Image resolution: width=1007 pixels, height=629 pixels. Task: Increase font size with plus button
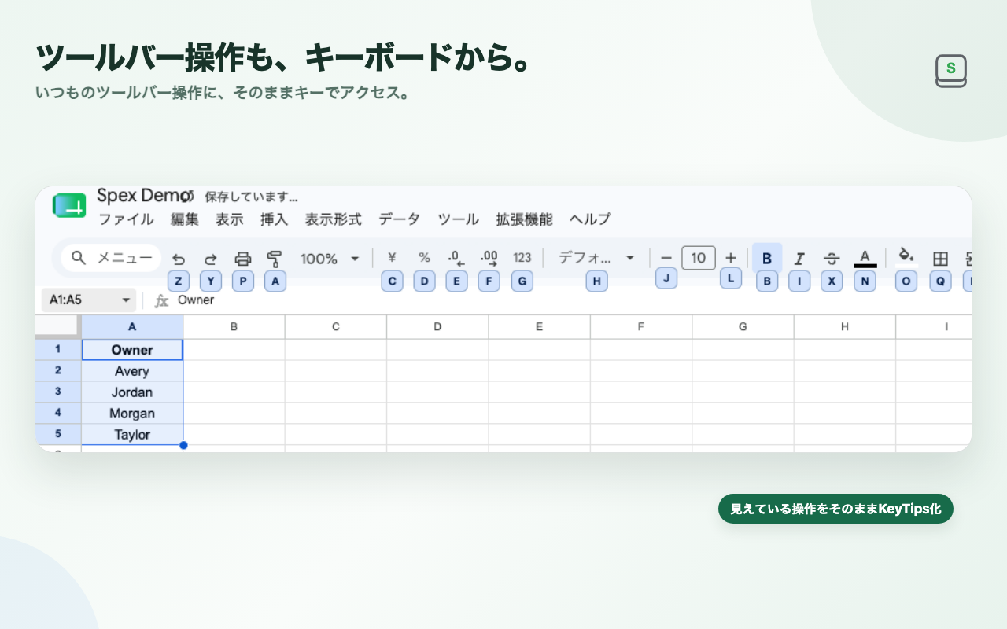[731, 258]
